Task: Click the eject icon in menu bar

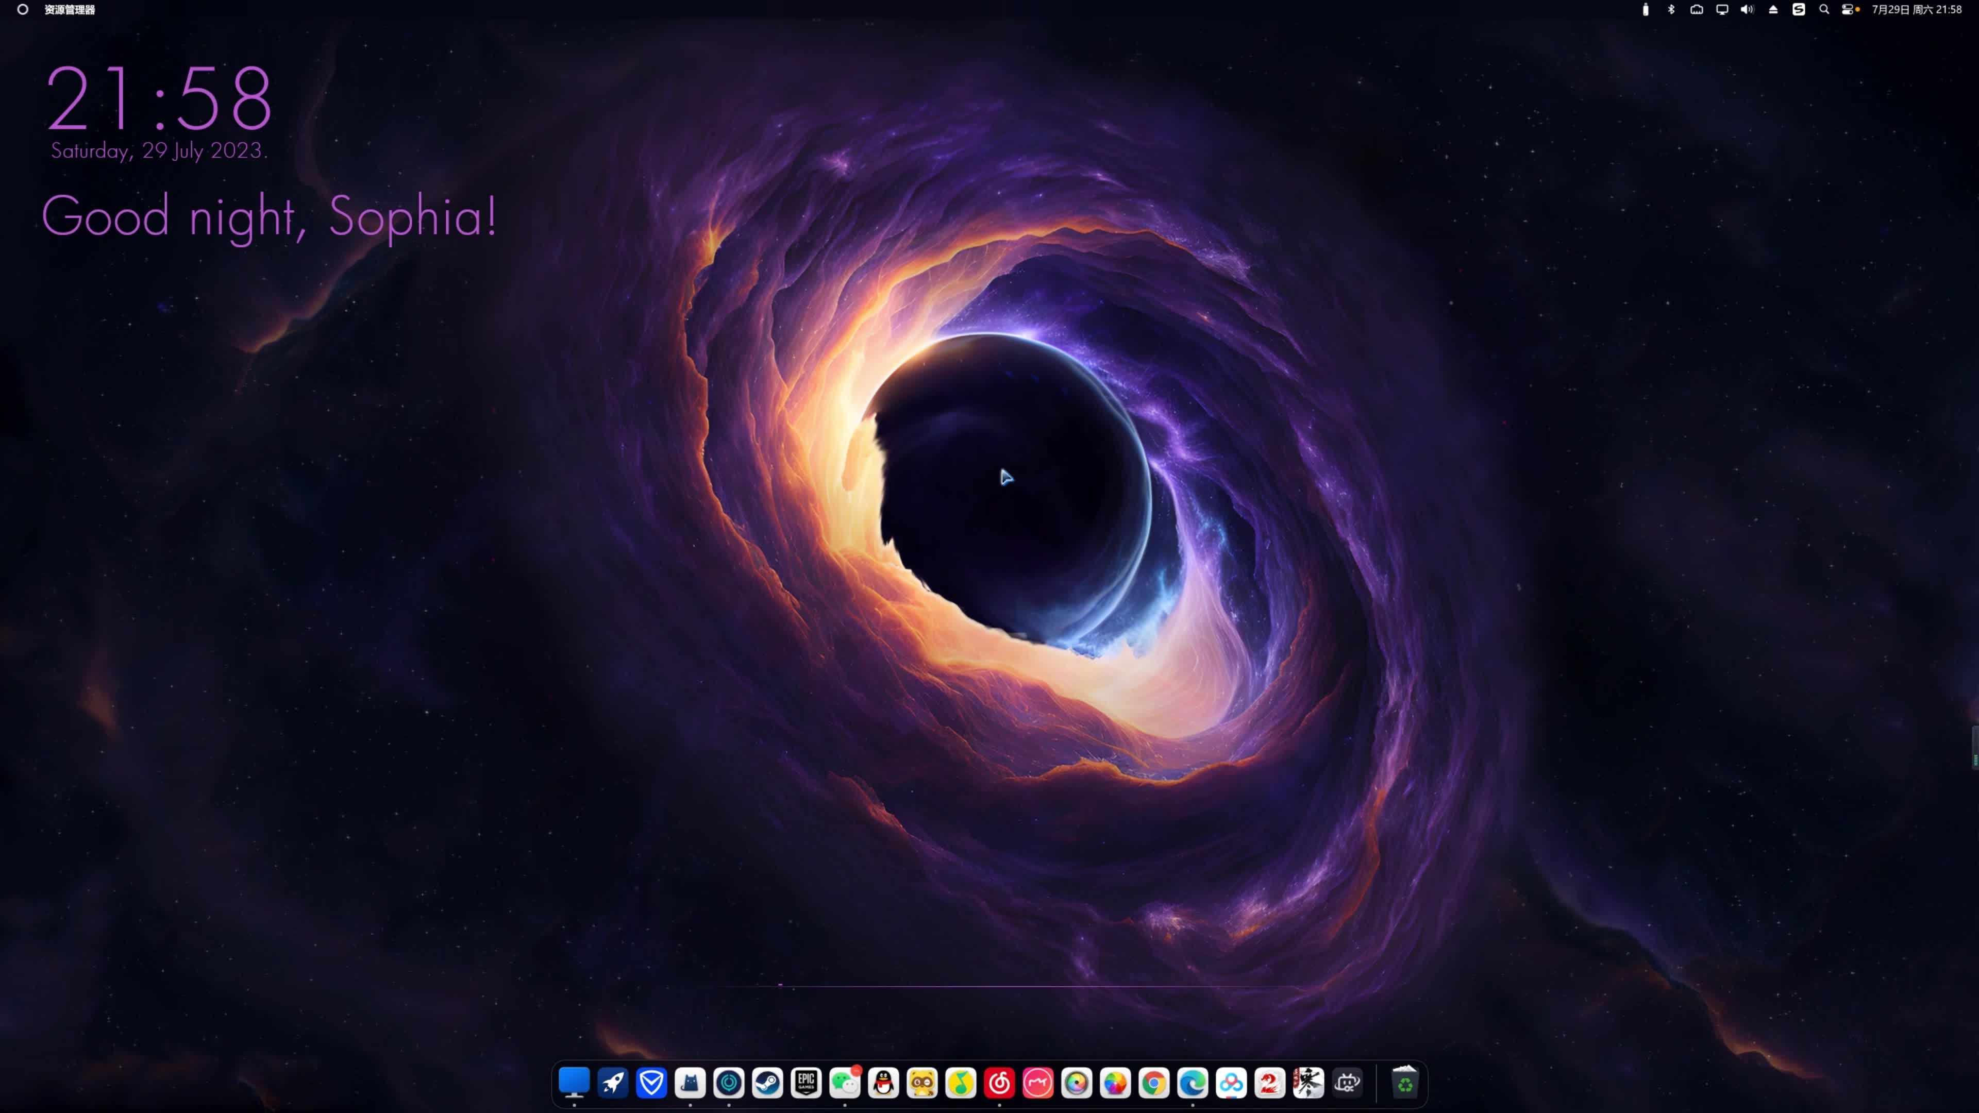Action: (1773, 9)
